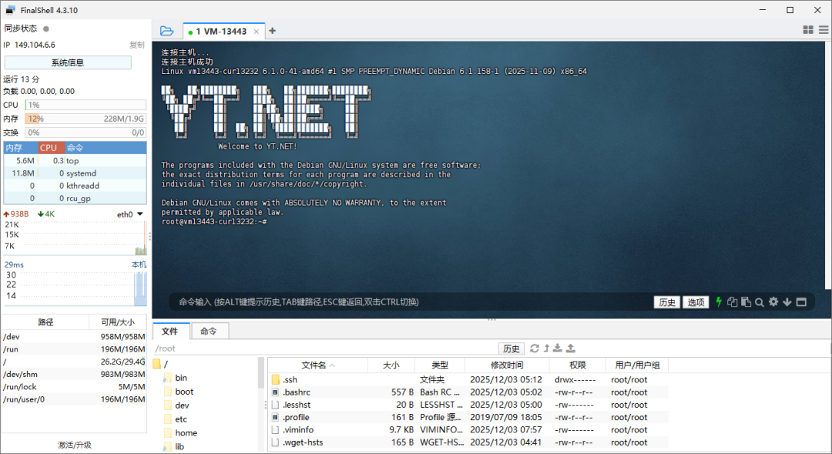Sort processes by CPU column
The width and height of the screenshot is (832, 454).
click(x=51, y=148)
